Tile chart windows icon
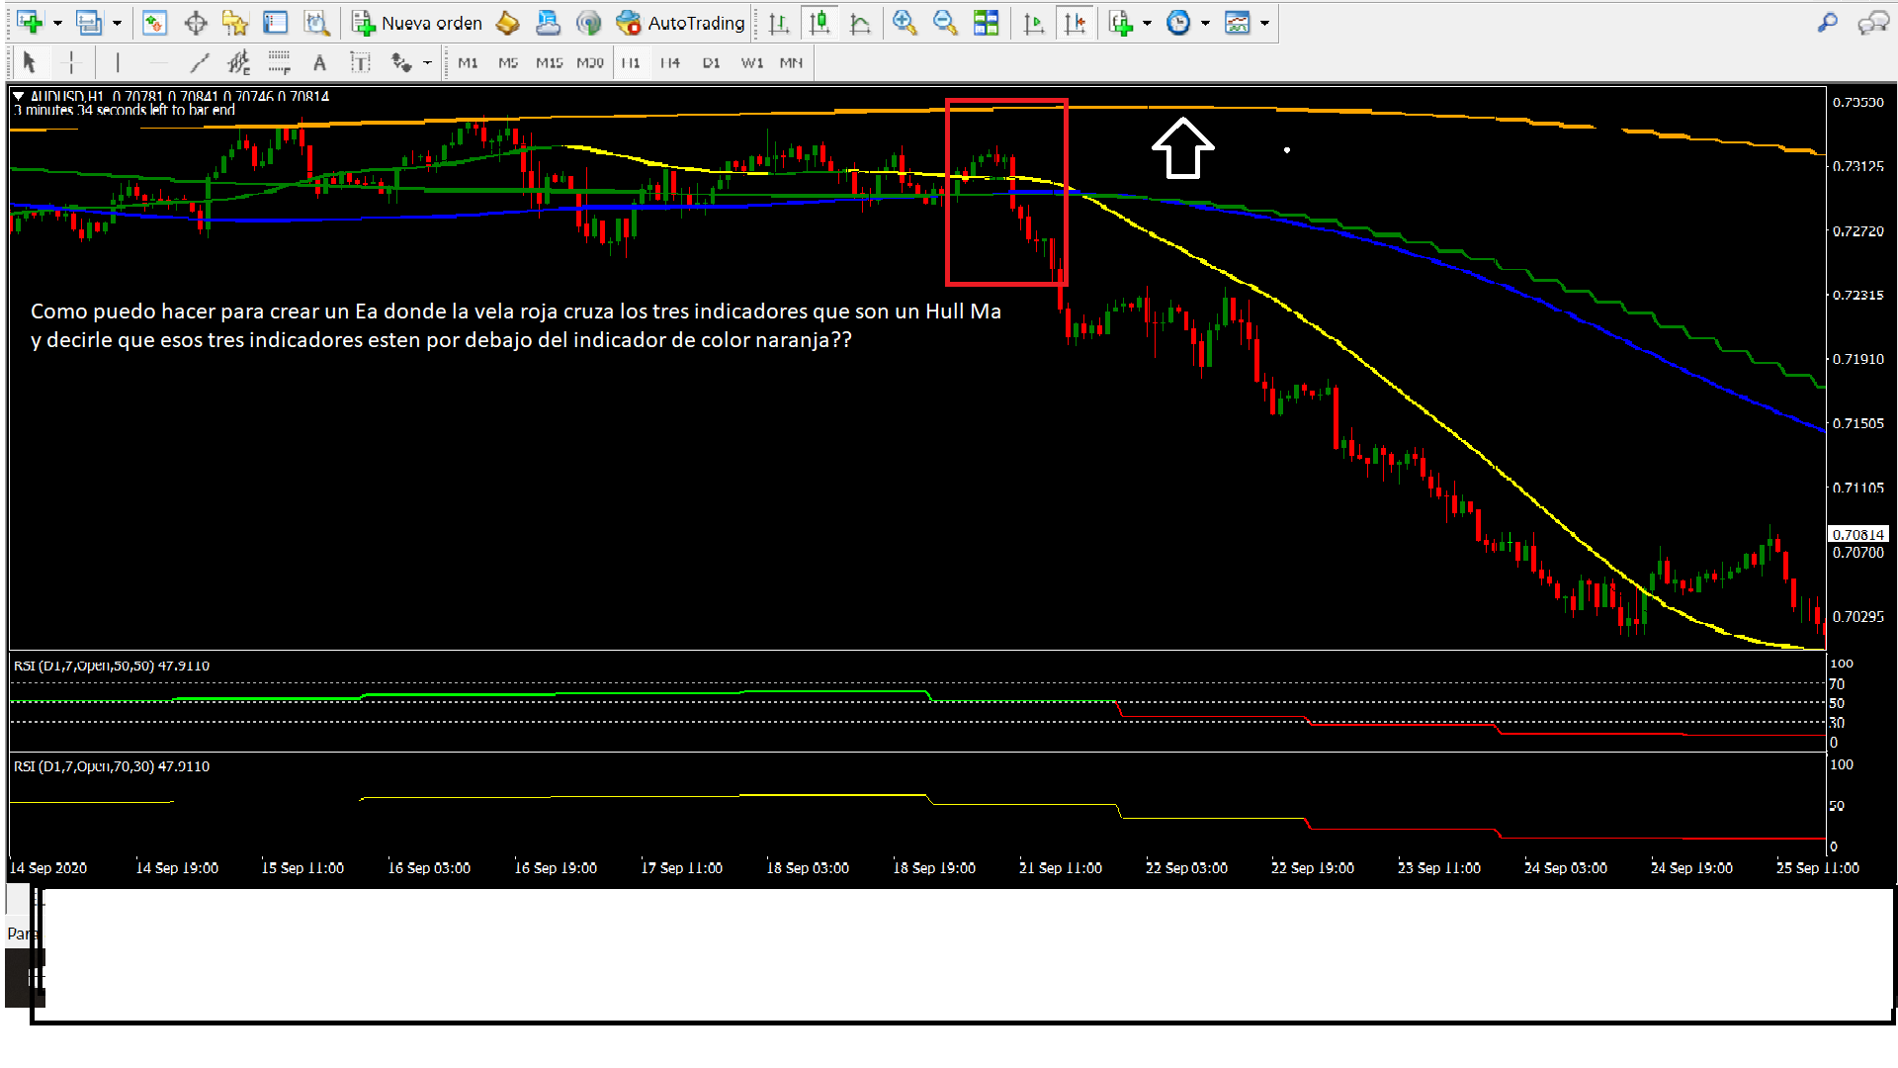This screenshot has height=1068, width=1898. (x=986, y=23)
